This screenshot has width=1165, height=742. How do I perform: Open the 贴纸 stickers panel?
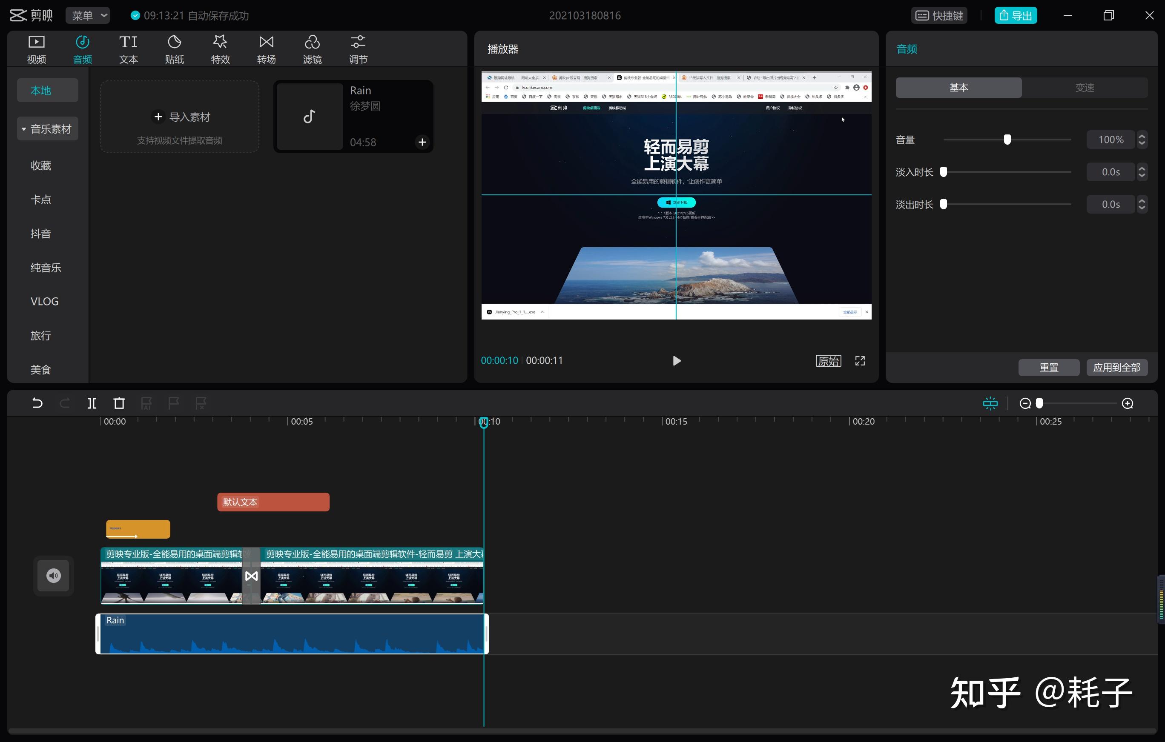click(x=174, y=49)
